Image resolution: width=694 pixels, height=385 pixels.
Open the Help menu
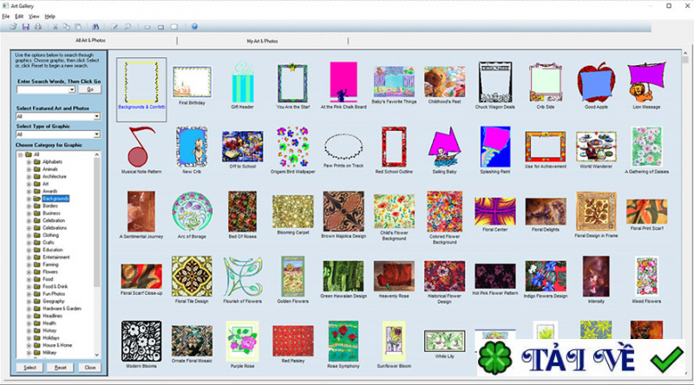point(50,16)
